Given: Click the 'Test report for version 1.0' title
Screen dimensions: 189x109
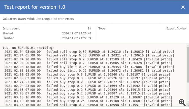Looking at the screenshot, I should pyautogui.click(x=35, y=7).
